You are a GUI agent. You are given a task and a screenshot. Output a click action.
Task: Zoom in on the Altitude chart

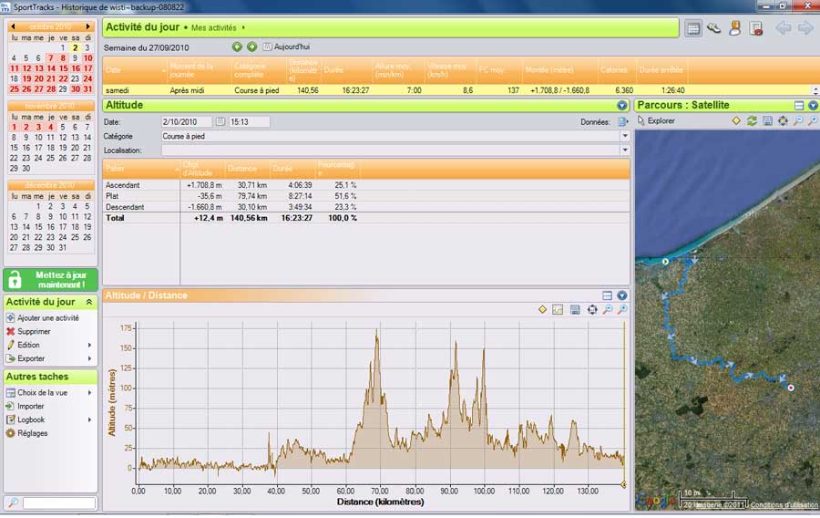[622, 310]
